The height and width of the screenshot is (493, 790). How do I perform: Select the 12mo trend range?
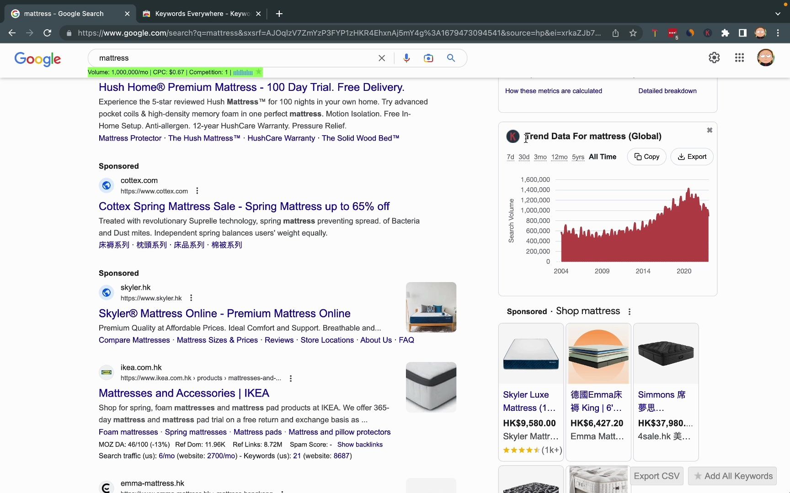coord(559,157)
